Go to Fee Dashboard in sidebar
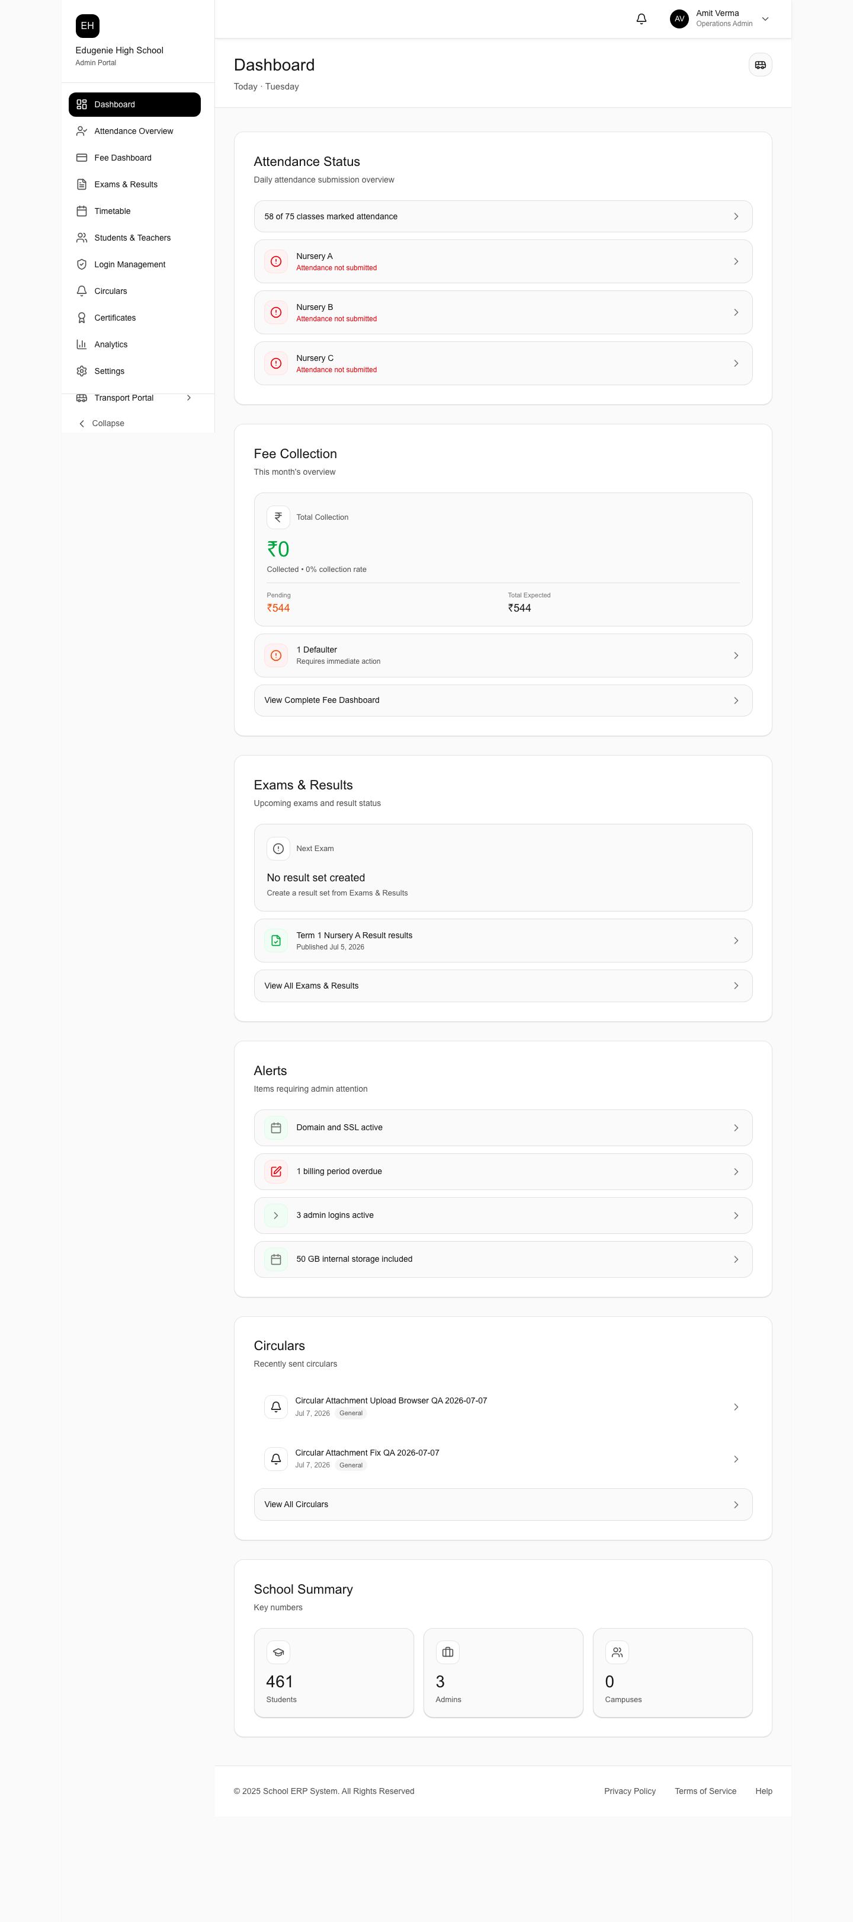Screen dimensions: 853x1922 [x=134, y=158]
